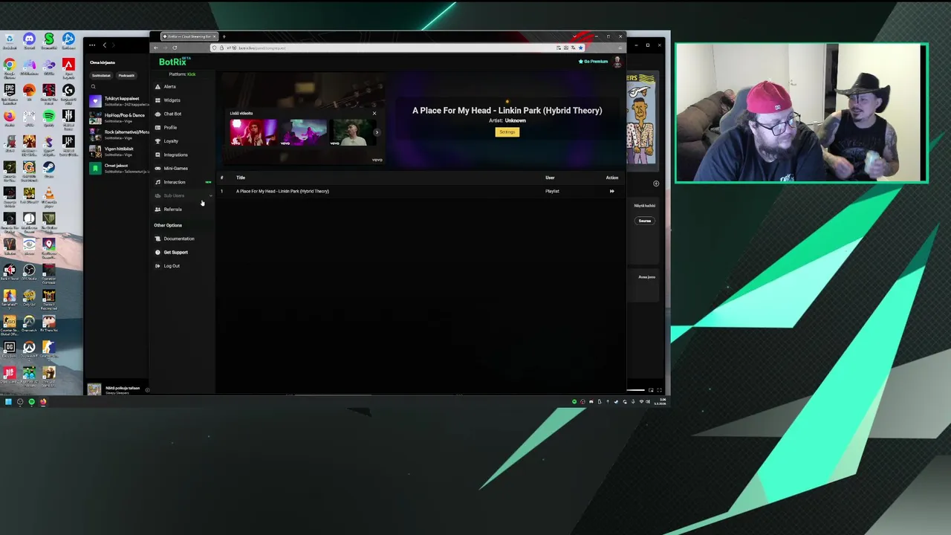The height and width of the screenshot is (535, 951).
Task: Open a new browser tab
Action: [x=224, y=36]
